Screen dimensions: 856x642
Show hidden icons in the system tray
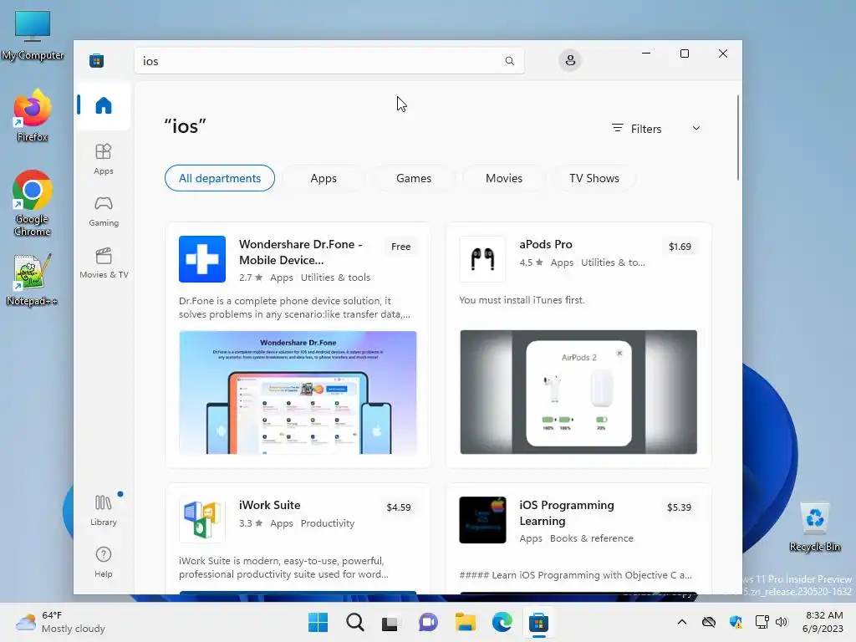point(682,622)
